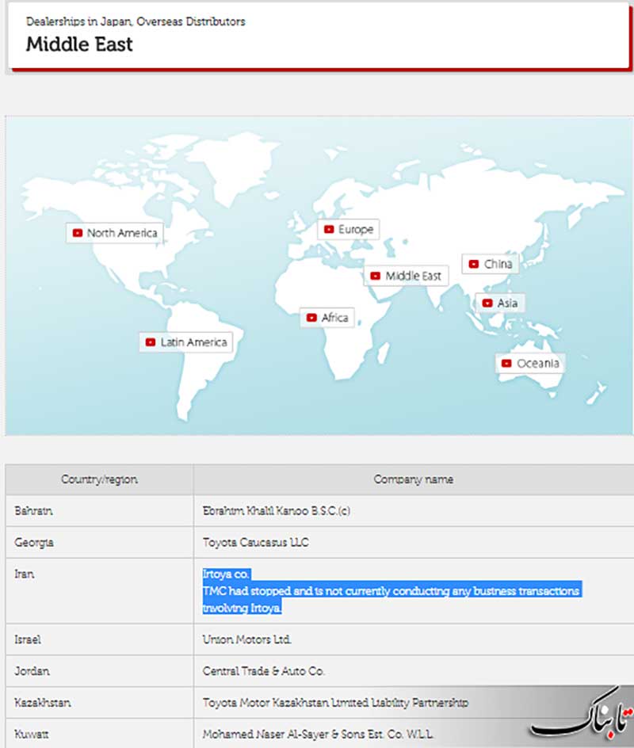Click the Middle East page heading

click(79, 44)
